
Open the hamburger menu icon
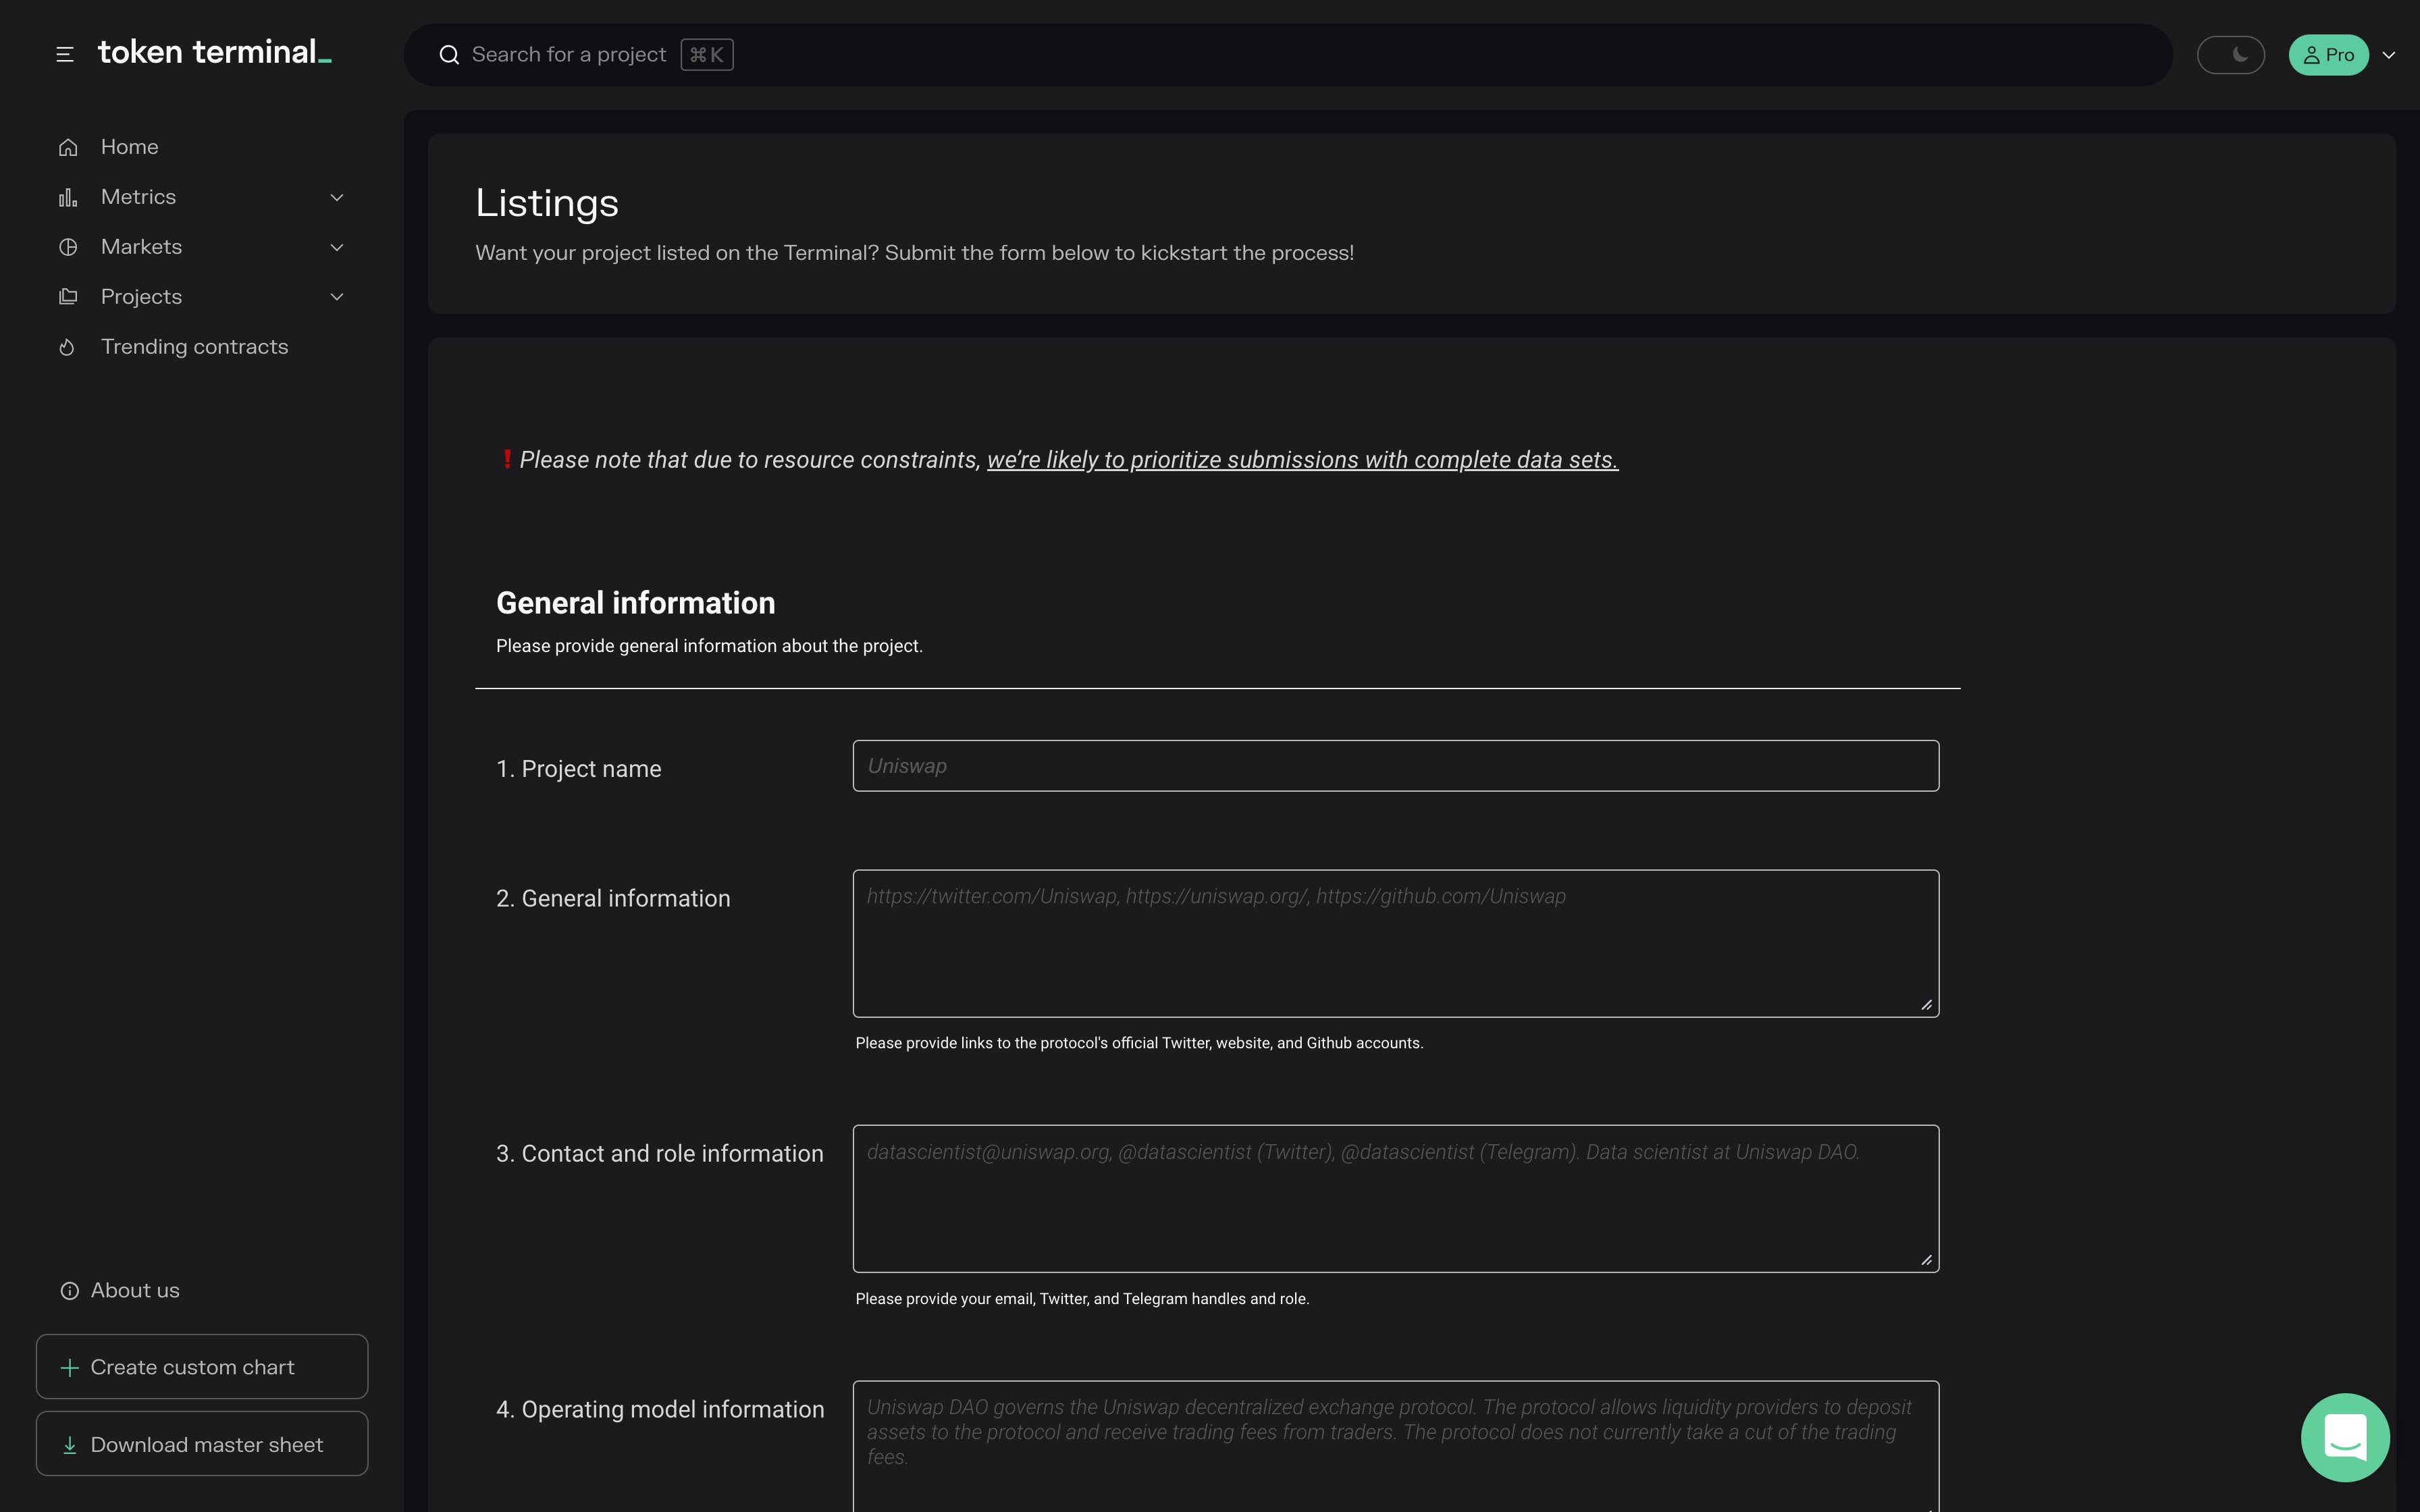click(x=66, y=54)
